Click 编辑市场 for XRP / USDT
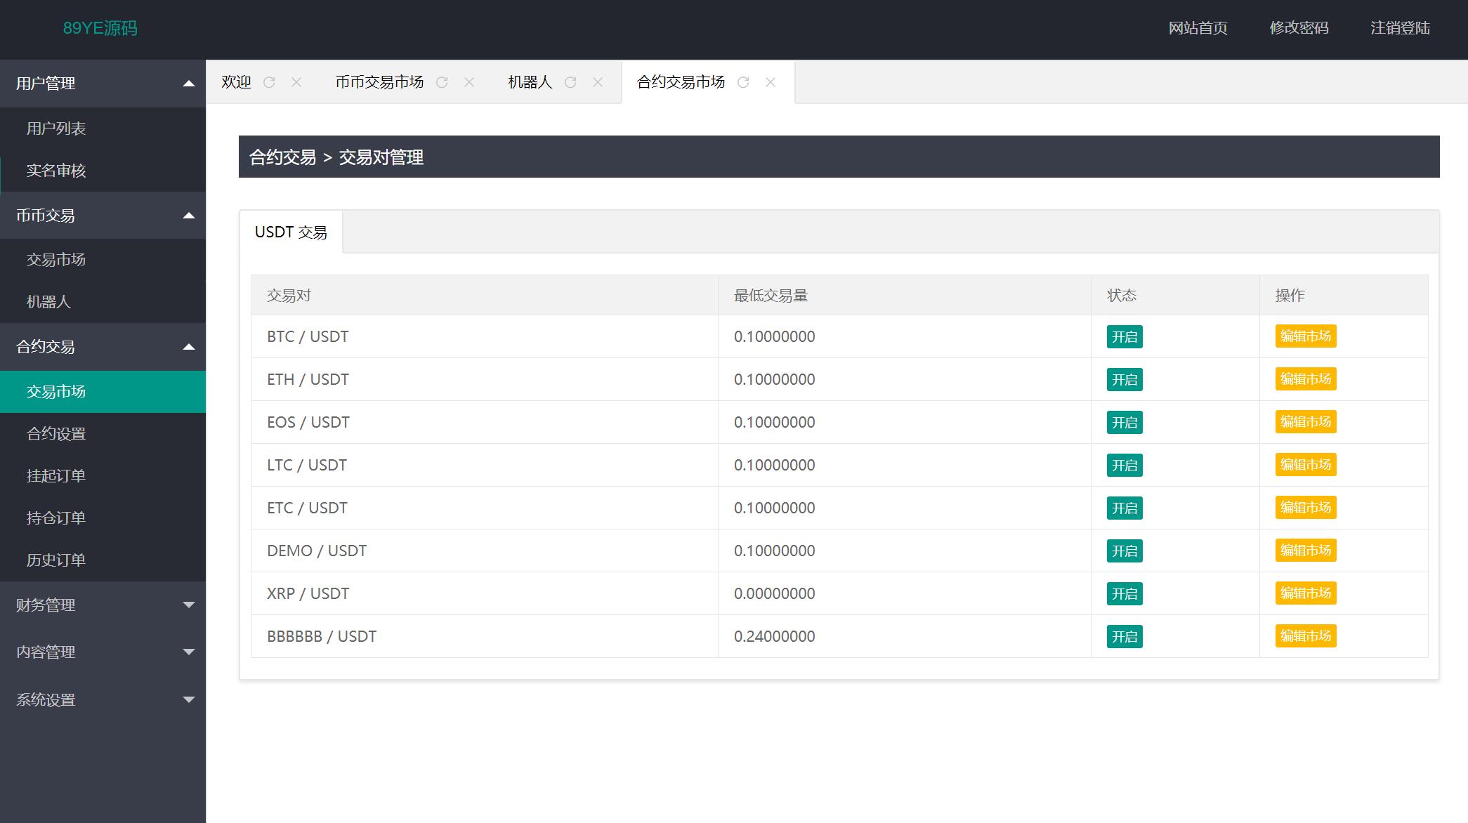 (x=1306, y=593)
